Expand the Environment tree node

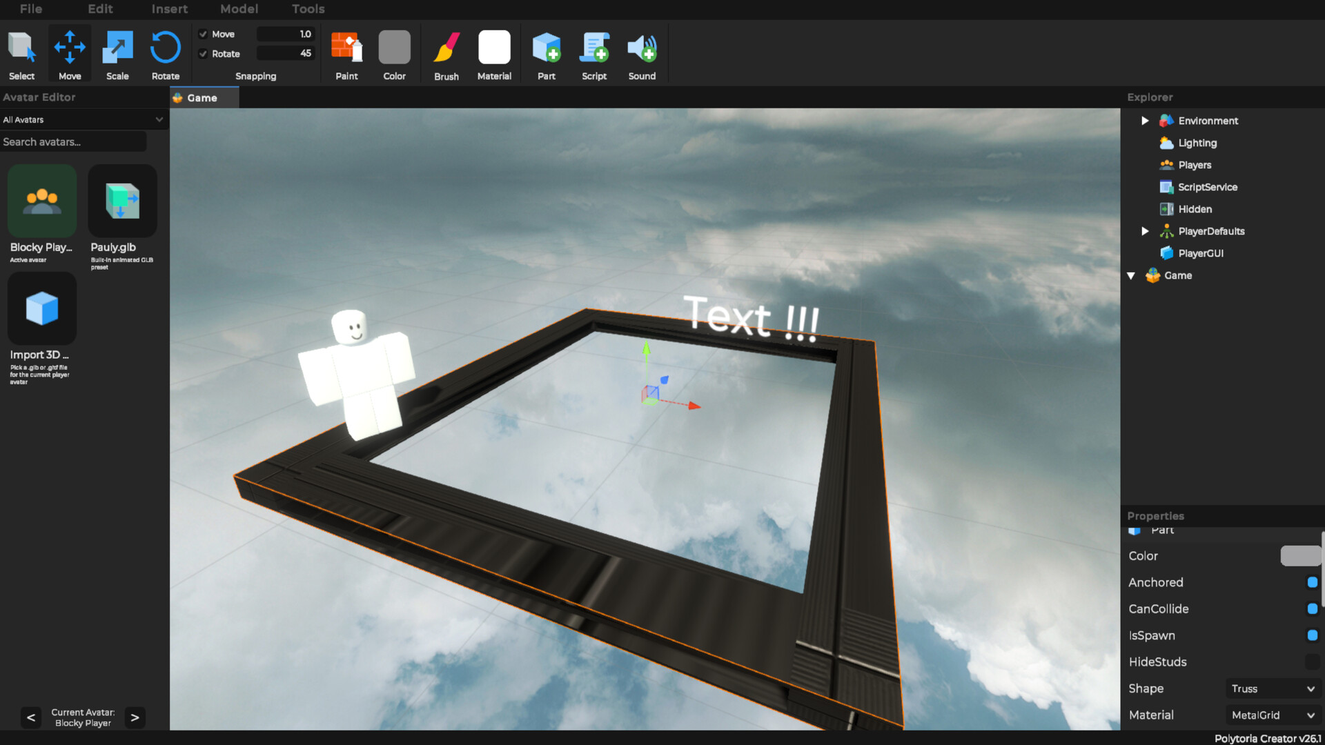[x=1145, y=121]
